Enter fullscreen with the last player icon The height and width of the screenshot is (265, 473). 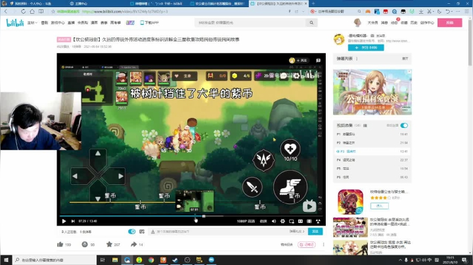pyautogui.click(x=318, y=221)
